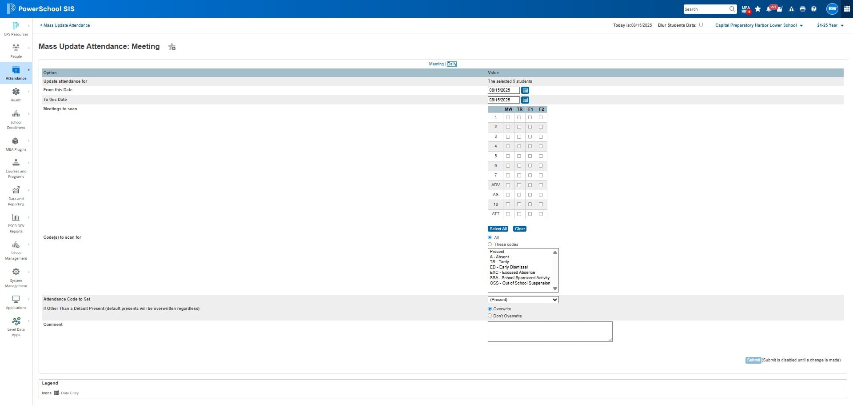Open the apps grid icon
The width and height of the screenshot is (853, 405).
pos(847,9)
